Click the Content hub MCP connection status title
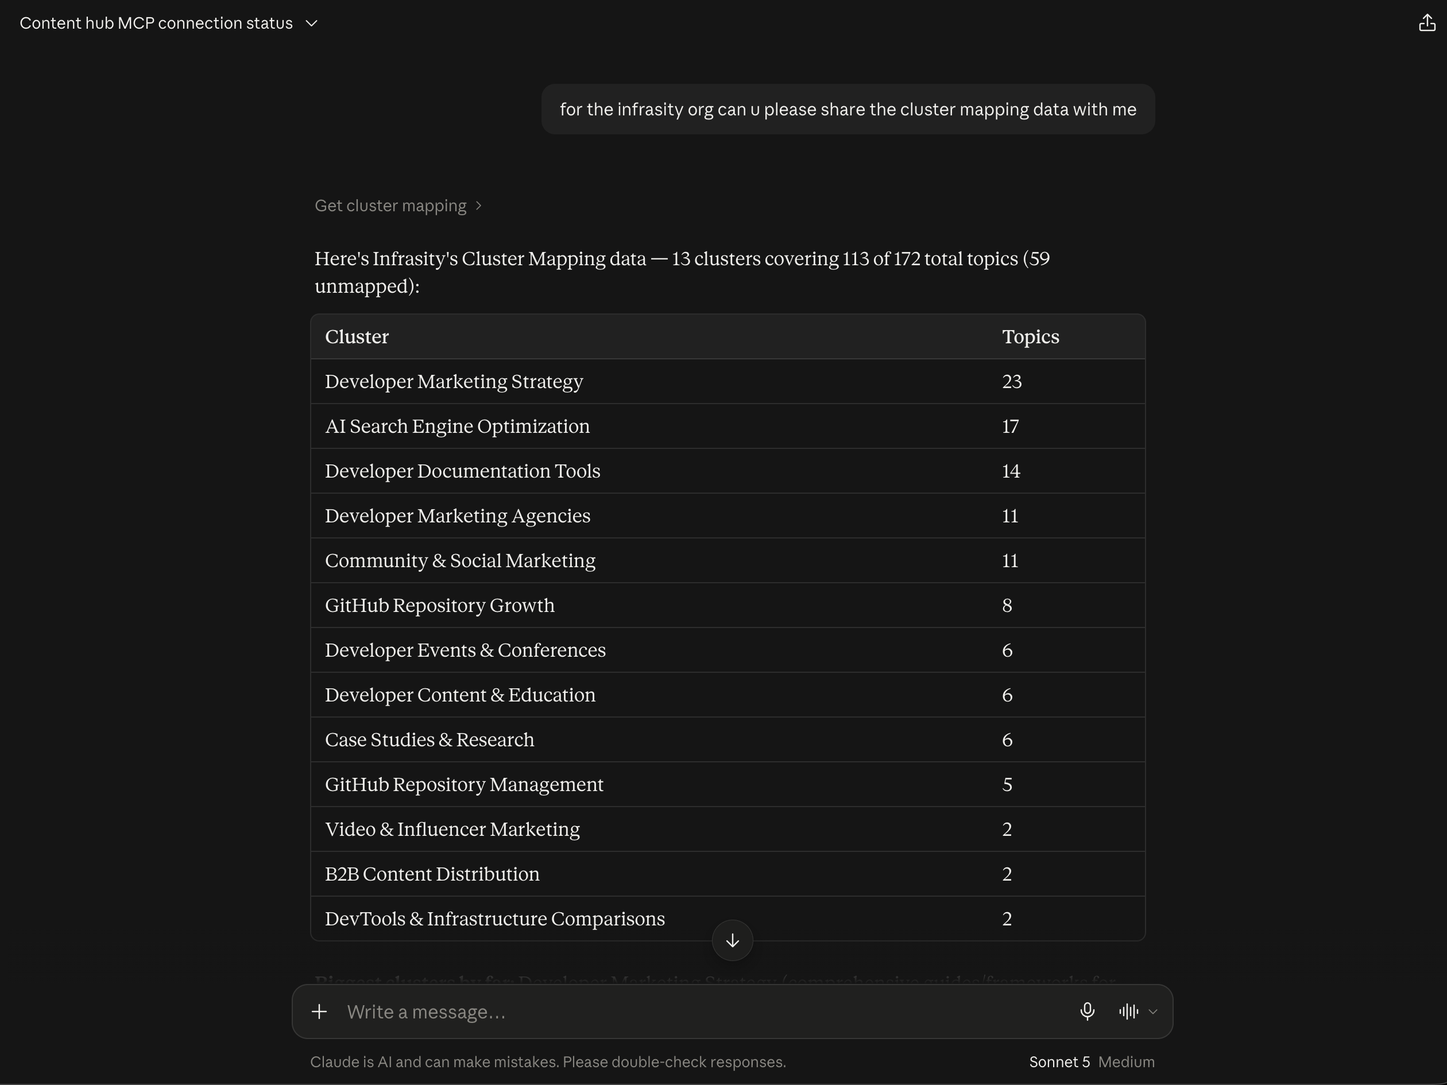The width and height of the screenshot is (1447, 1085). [156, 23]
